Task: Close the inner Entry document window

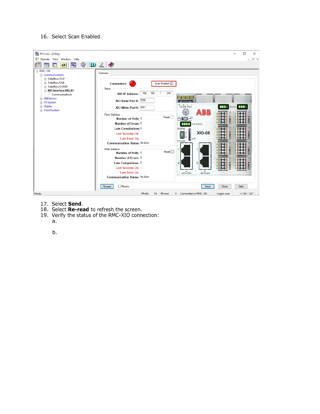Action: [258, 59]
